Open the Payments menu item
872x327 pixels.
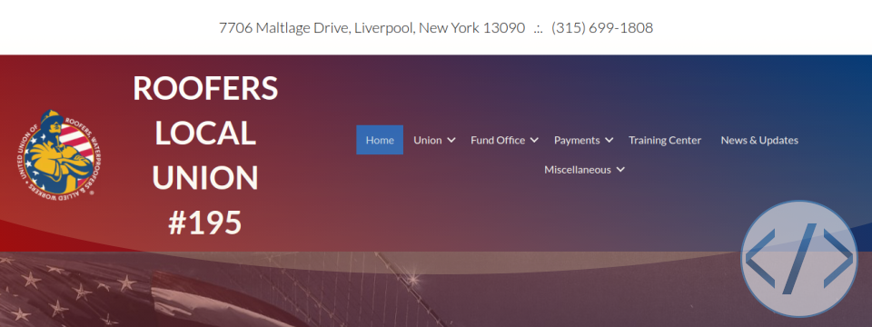[577, 140]
